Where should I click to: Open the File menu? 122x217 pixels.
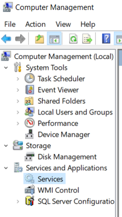[10, 24]
